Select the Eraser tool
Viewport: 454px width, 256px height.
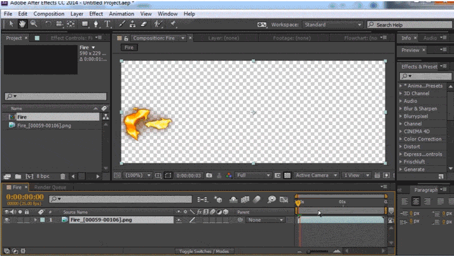pos(144,24)
